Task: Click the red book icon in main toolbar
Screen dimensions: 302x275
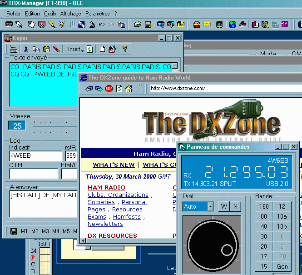Action: click(x=255, y=25)
